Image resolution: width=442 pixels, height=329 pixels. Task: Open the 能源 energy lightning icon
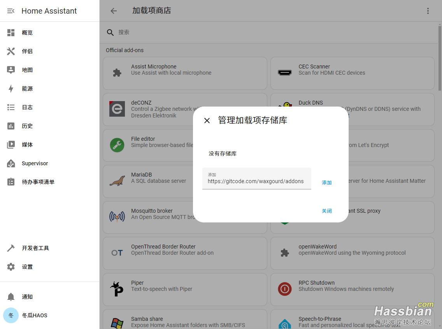pyautogui.click(x=11, y=89)
